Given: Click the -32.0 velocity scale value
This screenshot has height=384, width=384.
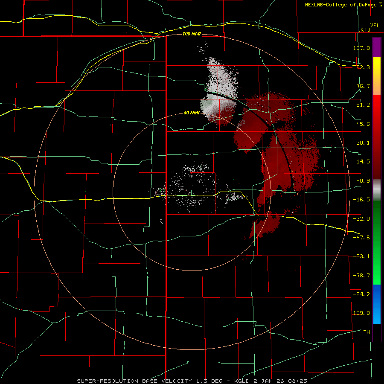Looking at the screenshot, I should click(361, 219).
